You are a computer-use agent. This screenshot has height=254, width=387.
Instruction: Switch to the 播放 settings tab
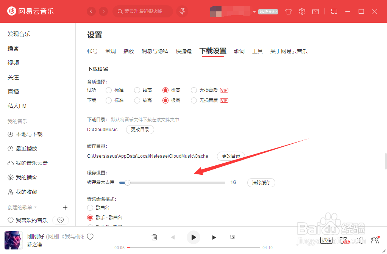(129, 51)
